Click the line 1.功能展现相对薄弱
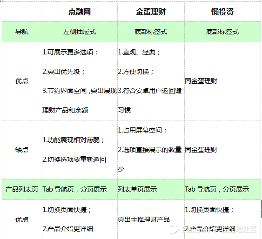This screenshot has width=262, height=239. [x=74, y=140]
